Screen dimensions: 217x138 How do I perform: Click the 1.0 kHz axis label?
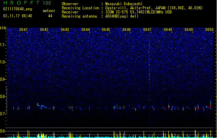click(x=3, y=62)
